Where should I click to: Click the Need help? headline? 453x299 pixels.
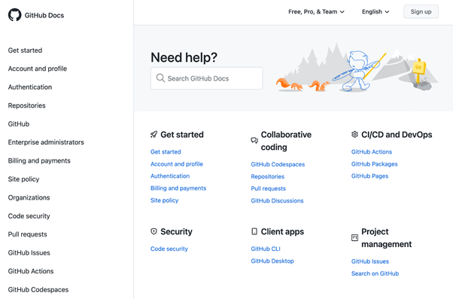(184, 57)
